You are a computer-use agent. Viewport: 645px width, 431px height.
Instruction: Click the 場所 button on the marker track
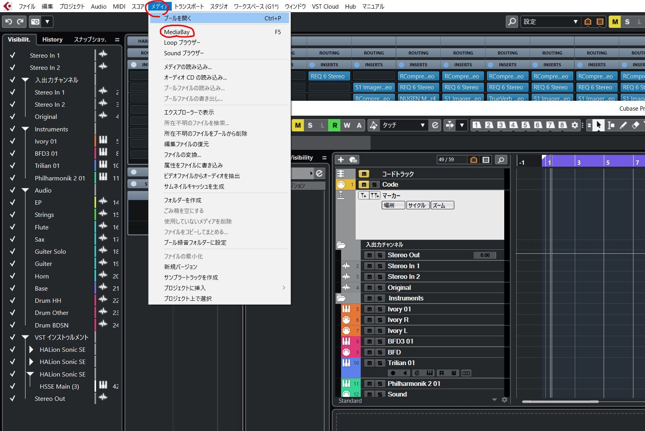click(393, 205)
